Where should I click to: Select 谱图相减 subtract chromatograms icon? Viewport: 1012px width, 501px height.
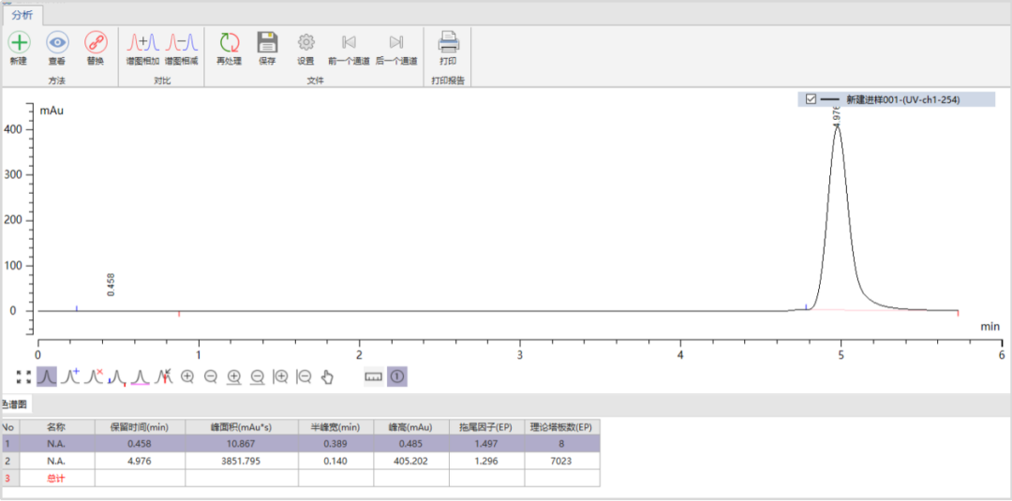[182, 42]
